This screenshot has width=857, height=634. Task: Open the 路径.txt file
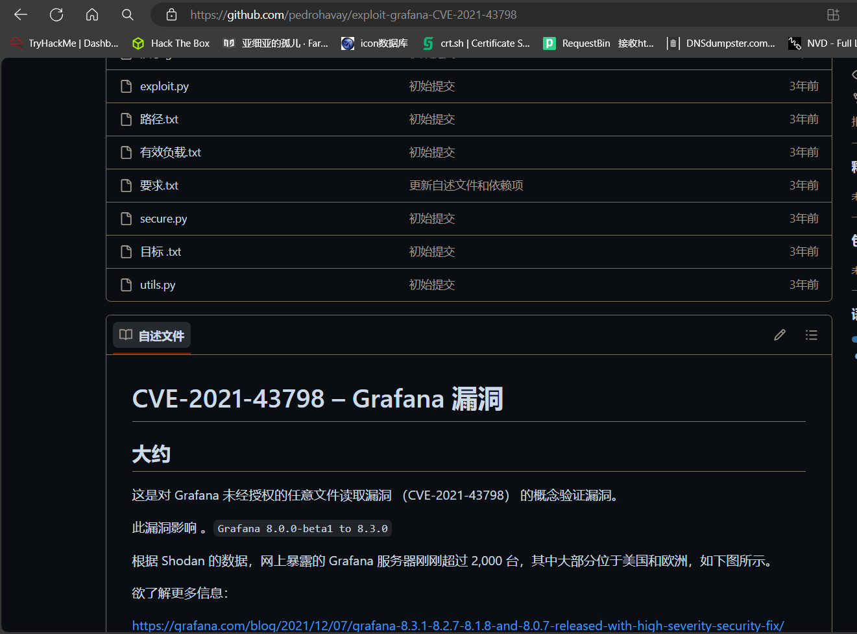point(159,119)
